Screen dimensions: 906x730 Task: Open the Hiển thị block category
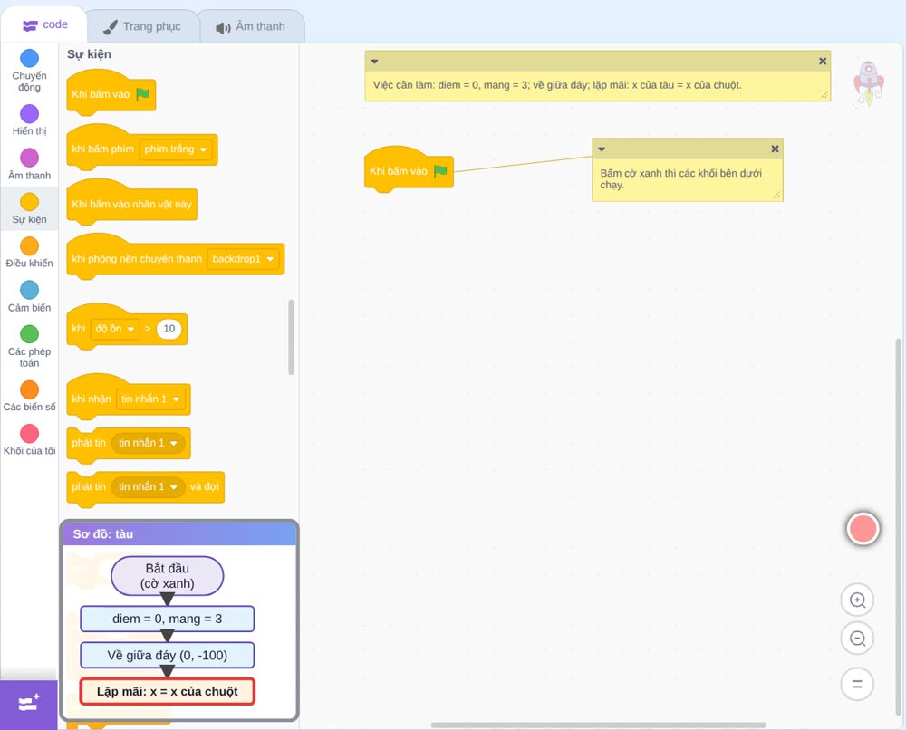coord(29,120)
